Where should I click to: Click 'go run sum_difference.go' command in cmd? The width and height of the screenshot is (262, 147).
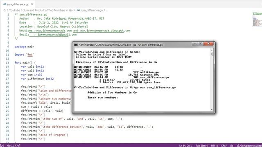(155, 87)
